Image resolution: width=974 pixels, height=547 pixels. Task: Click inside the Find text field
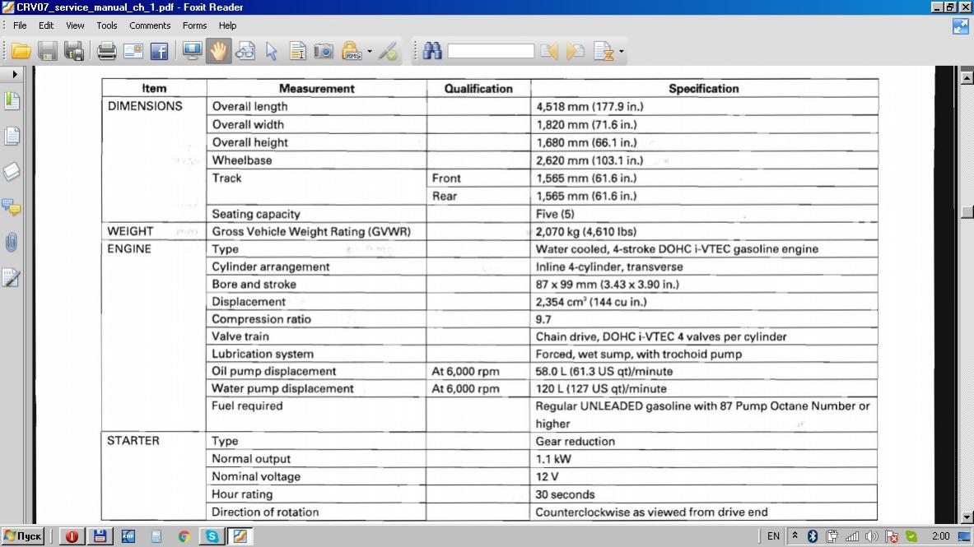(x=491, y=52)
